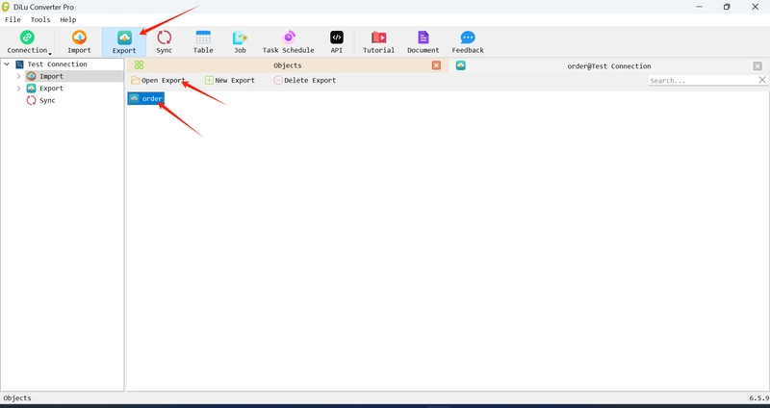
Task: Open the Connection toolbar button
Action: [27, 41]
